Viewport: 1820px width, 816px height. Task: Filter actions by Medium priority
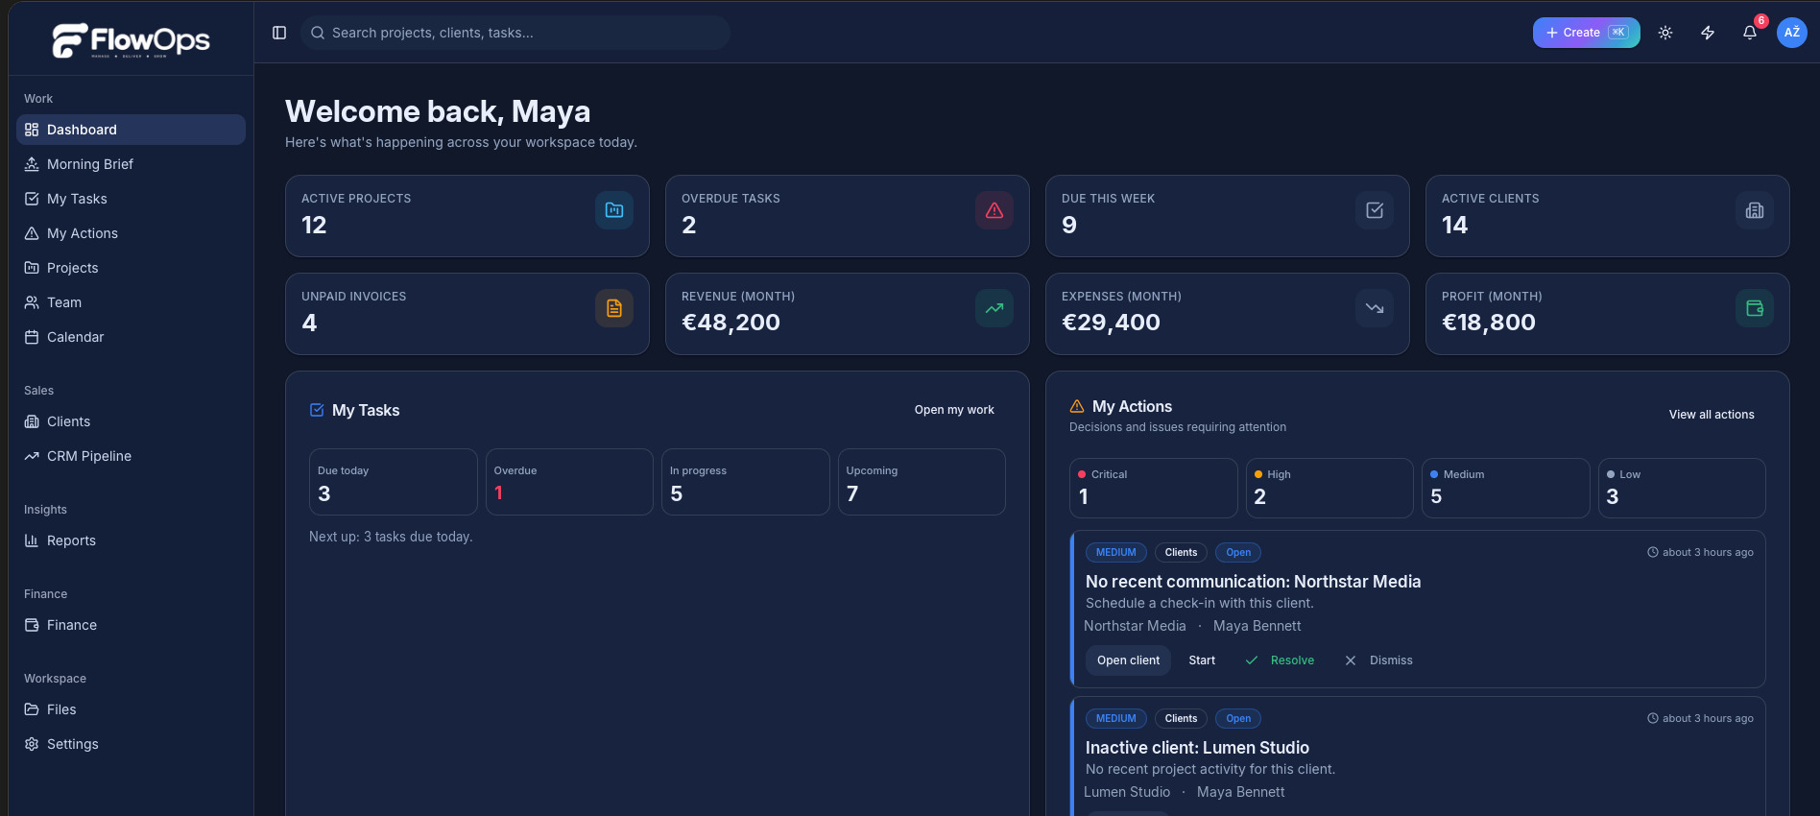[x=1506, y=488]
